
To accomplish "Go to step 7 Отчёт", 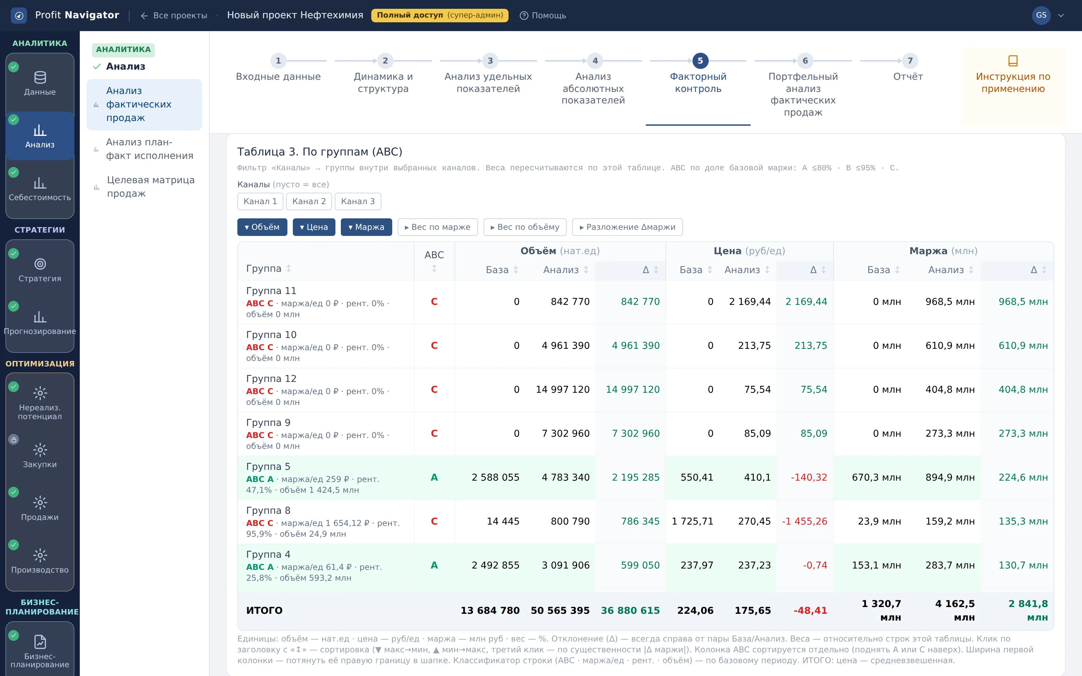I will pyautogui.click(x=908, y=68).
